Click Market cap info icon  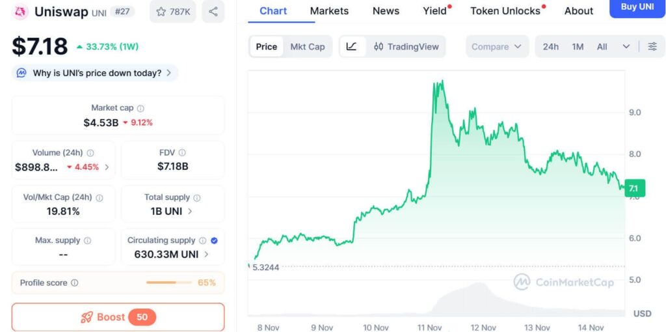(x=140, y=108)
